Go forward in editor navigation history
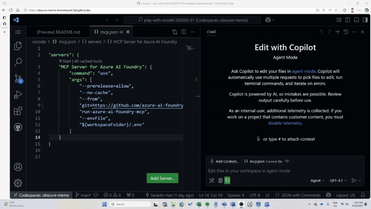The height and width of the screenshot is (209, 371). 116,20
